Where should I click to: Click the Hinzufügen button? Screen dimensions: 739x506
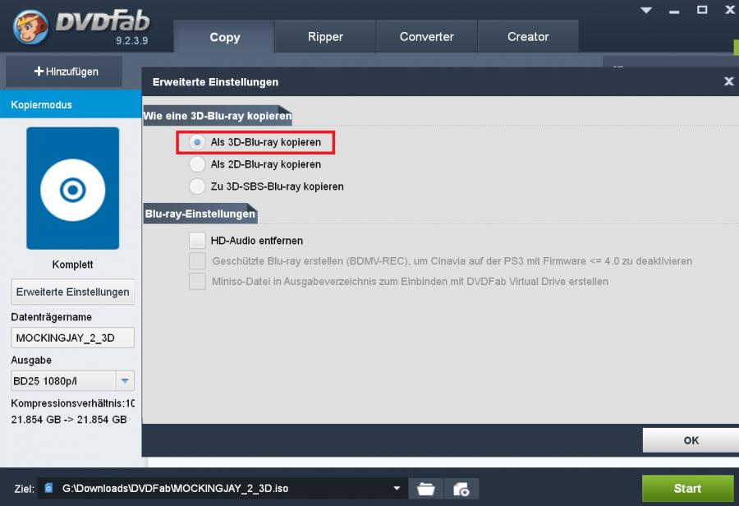pos(64,71)
